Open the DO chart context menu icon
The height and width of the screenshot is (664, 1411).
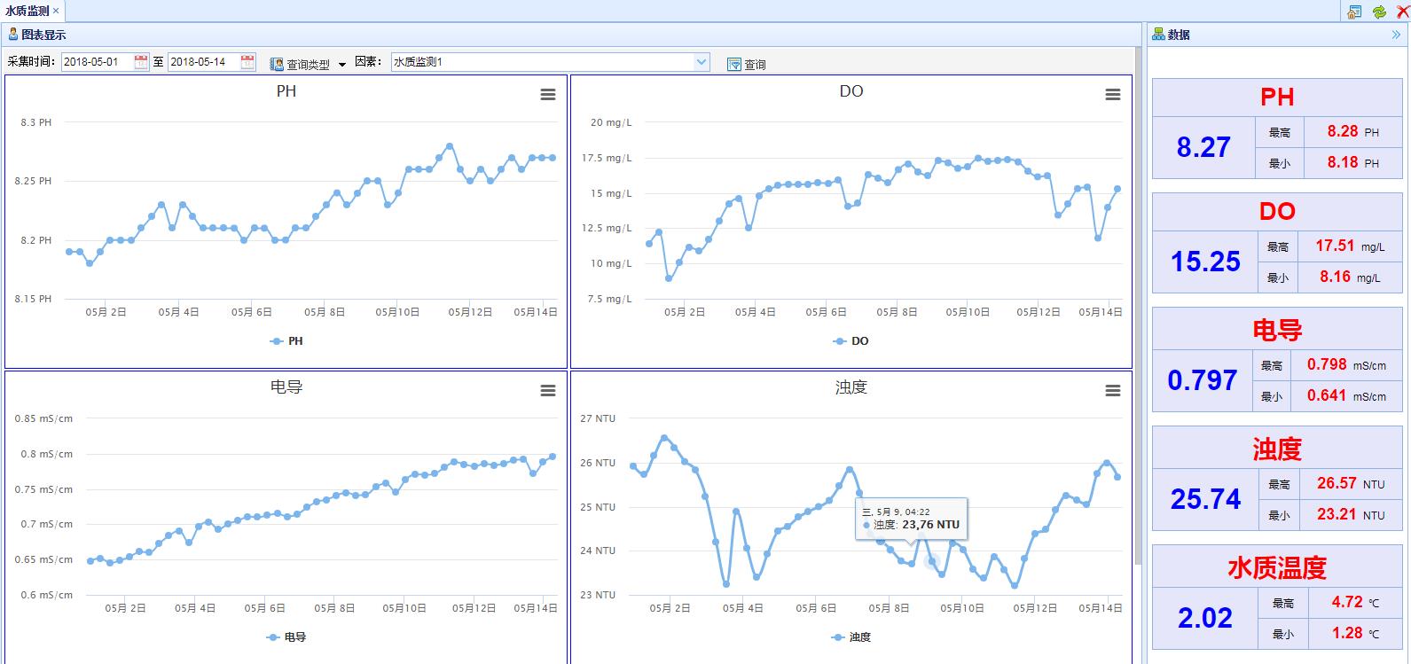click(1113, 95)
